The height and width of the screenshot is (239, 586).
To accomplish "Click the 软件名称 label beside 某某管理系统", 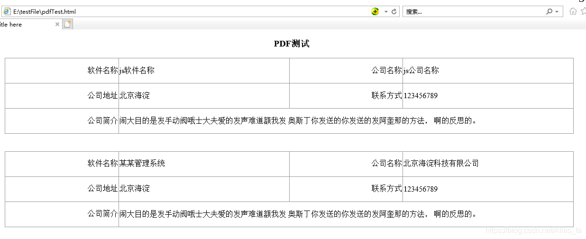I will tap(102, 164).
